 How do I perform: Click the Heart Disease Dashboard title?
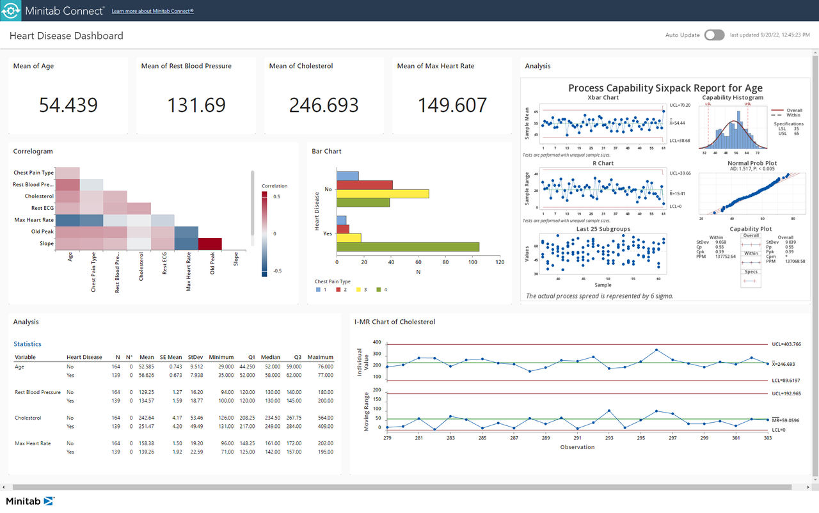coord(66,36)
